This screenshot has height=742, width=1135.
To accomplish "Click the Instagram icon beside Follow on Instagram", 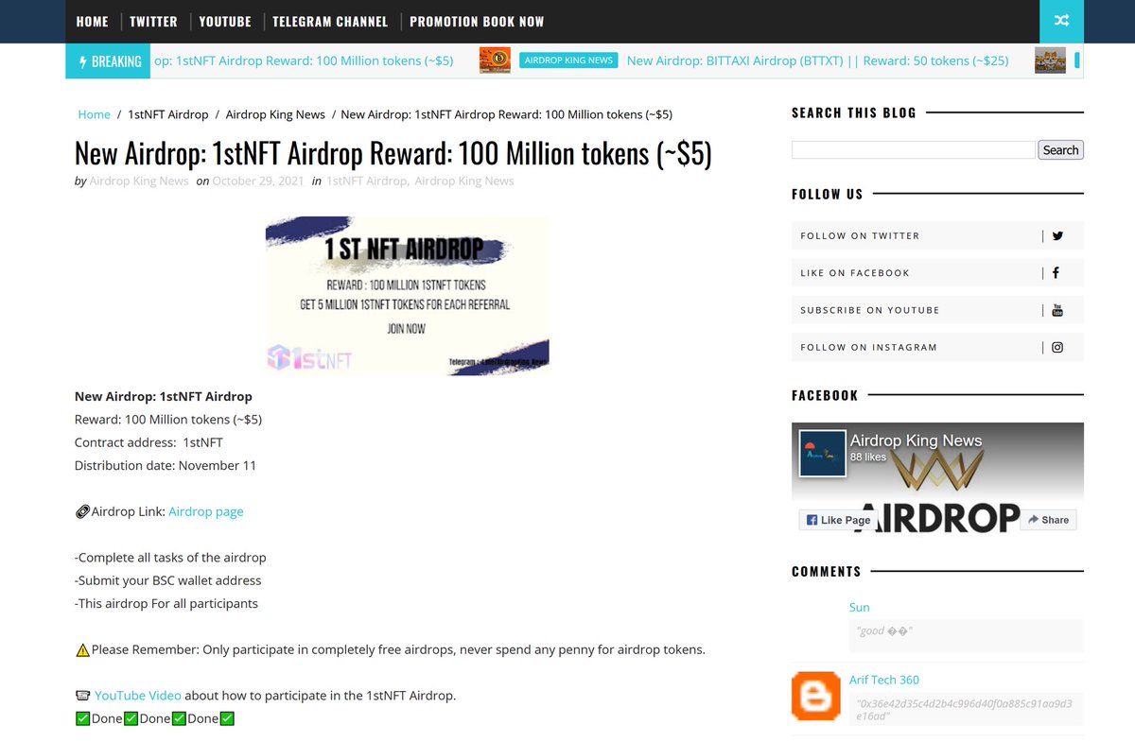I will point(1056,347).
